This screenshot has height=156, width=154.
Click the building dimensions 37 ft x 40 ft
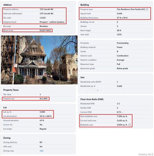122,18
